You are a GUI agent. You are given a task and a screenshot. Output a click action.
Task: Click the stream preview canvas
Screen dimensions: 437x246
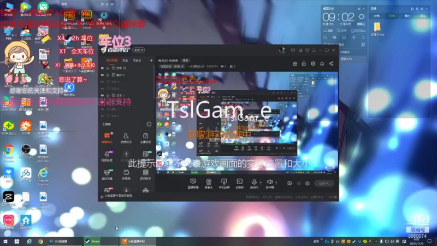247,123
